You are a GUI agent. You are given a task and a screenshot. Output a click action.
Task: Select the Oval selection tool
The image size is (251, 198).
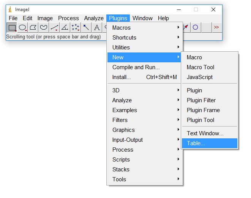click(x=23, y=27)
